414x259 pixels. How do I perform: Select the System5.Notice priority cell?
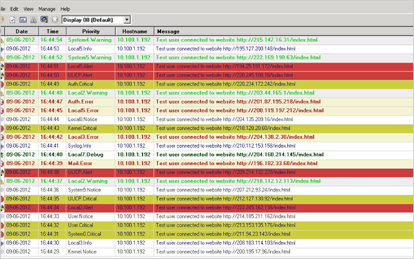[x=90, y=190]
